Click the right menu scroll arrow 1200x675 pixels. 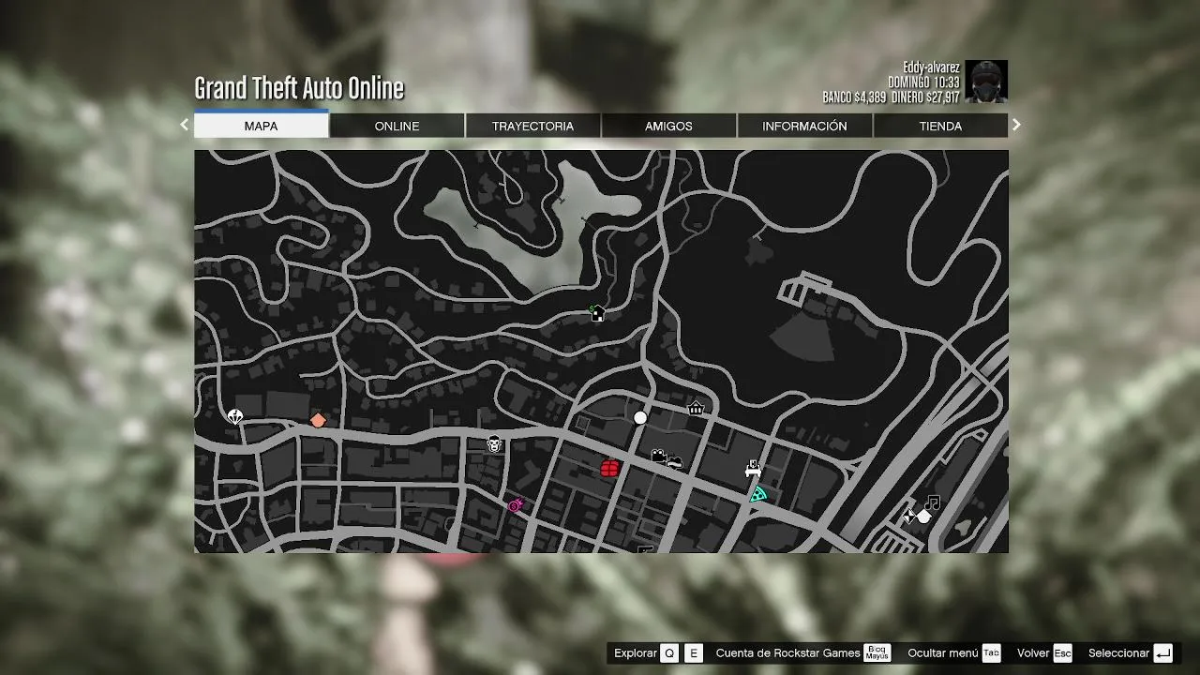1016,125
